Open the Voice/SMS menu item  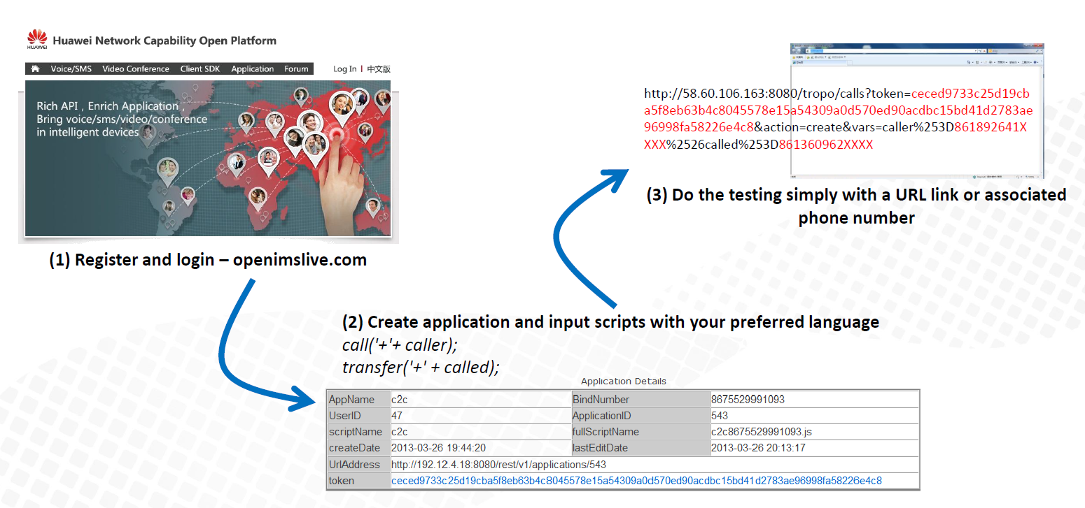pyautogui.click(x=71, y=68)
